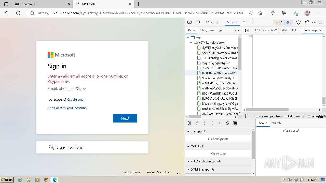Image resolution: width=326 pixels, height=183 pixels.
Task: Close the DevTools panel
Action: [x=321, y=22]
